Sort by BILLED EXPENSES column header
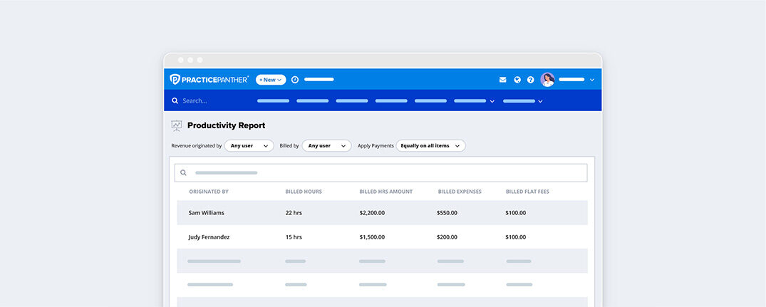766x307 pixels. [x=460, y=192]
